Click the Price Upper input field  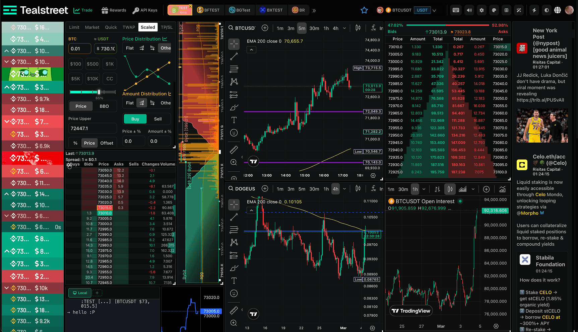pos(92,128)
